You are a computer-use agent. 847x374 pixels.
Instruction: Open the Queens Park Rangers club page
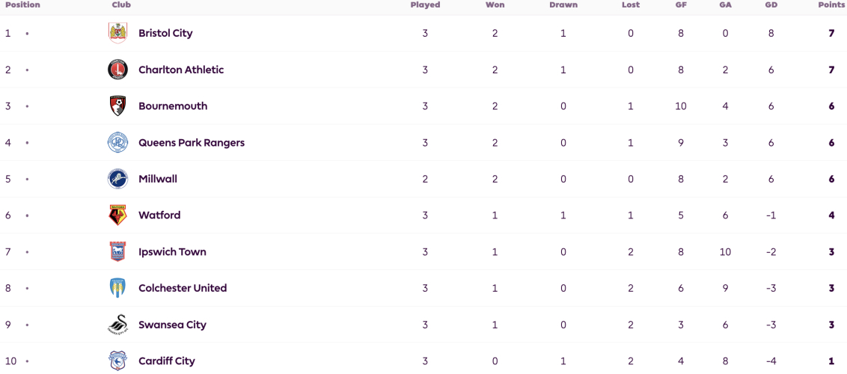[192, 142]
